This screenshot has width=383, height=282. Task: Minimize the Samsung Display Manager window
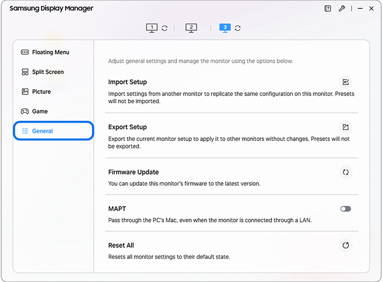[x=356, y=9]
